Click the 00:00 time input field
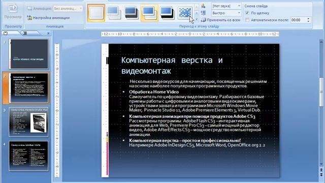The width and height of the screenshot is (325, 183). coord(298,20)
